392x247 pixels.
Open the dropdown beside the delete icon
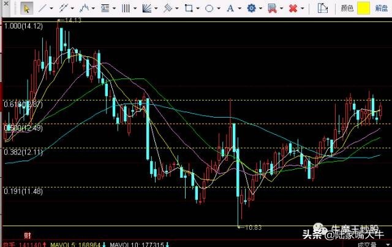[303, 8]
